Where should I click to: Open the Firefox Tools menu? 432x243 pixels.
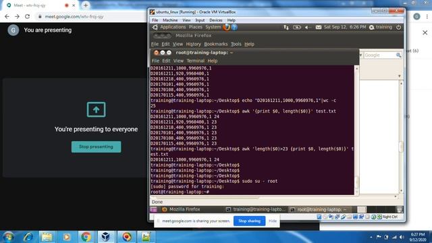[x=236, y=44]
